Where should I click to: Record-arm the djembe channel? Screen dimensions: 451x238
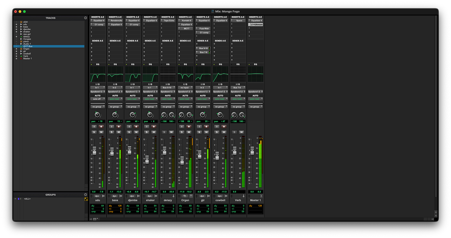click(136, 126)
